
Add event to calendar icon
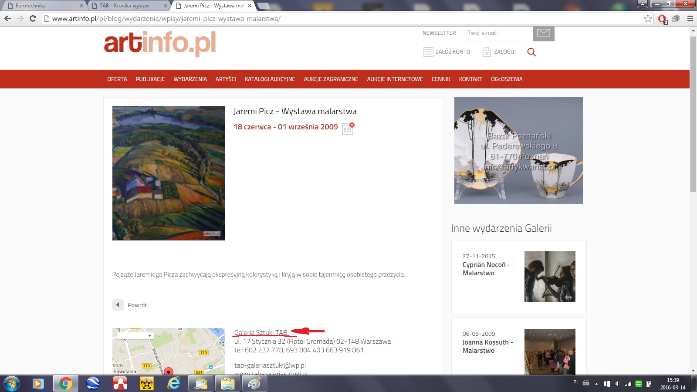point(348,128)
